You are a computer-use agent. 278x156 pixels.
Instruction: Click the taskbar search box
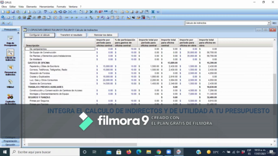point(45,152)
